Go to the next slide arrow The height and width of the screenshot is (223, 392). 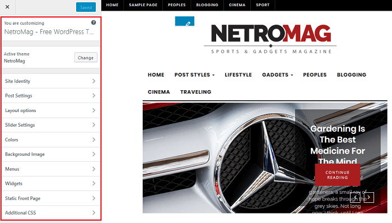click(x=368, y=197)
